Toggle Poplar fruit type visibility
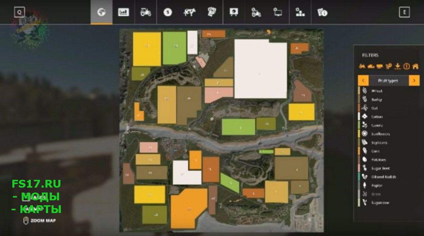Screen dimensions: 424x236 click(x=388, y=185)
